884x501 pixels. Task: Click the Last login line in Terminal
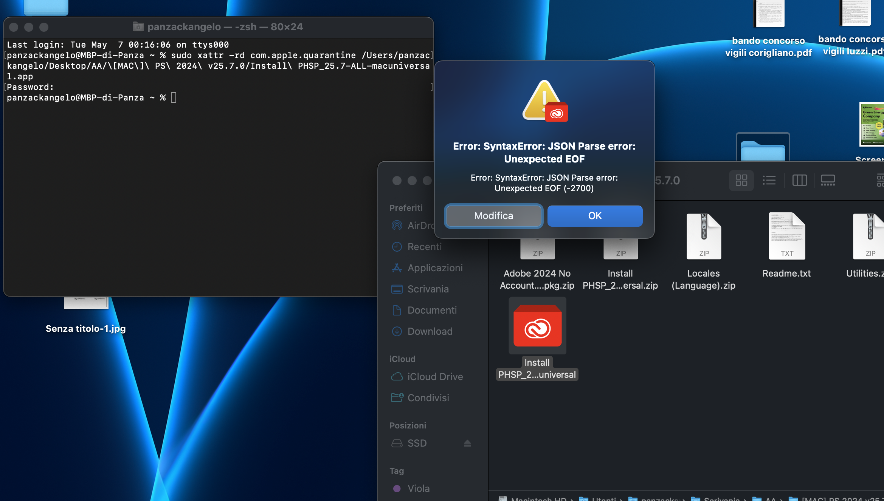[x=118, y=45]
